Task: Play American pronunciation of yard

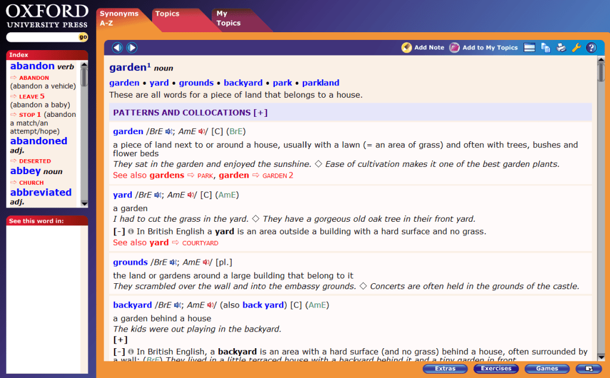Action: click(x=191, y=195)
